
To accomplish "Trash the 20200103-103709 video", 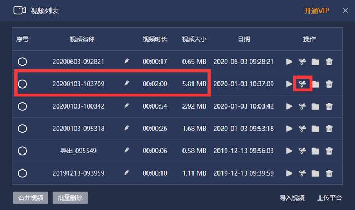I will pos(329,84).
